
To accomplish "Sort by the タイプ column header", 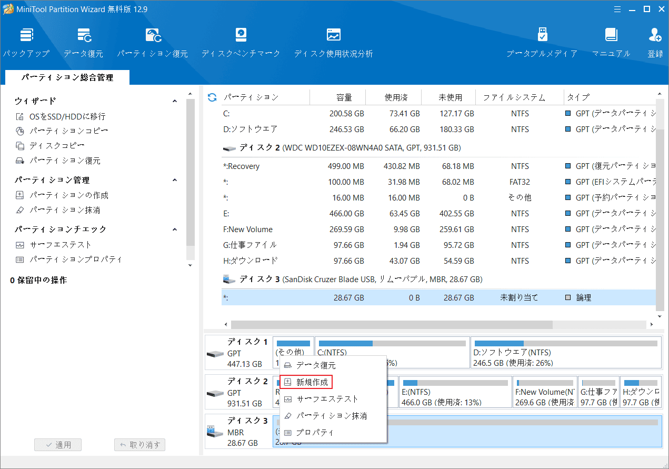I will [610, 97].
